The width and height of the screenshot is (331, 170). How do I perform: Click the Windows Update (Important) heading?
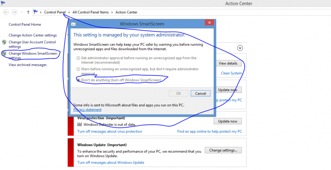[x=102, y=145]
